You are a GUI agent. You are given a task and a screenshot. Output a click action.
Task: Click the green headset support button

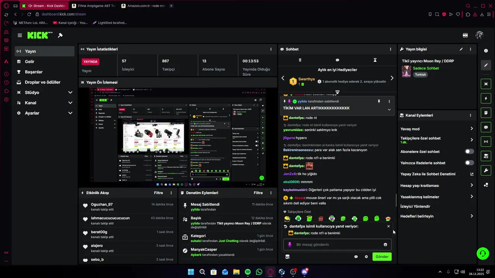click(x=483, y=254)
